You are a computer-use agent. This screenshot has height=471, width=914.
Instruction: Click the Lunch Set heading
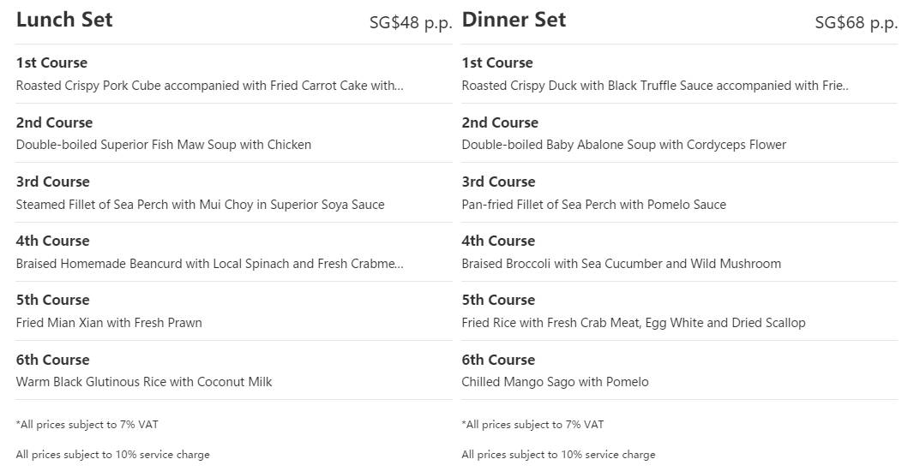(x=64, y=20)
